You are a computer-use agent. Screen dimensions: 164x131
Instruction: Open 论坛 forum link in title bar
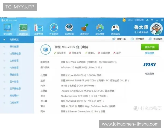pos(130,20)
